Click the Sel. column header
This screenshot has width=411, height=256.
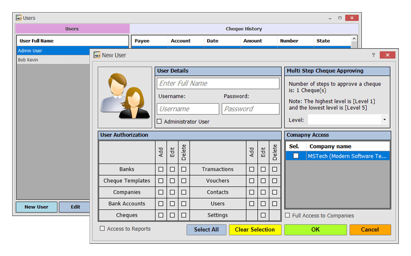point(296,146)
